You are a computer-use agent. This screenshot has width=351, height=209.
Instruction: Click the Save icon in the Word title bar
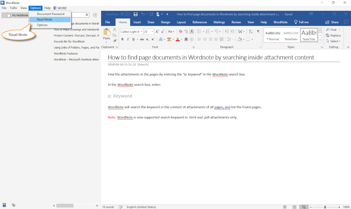(x=135, y=14)
